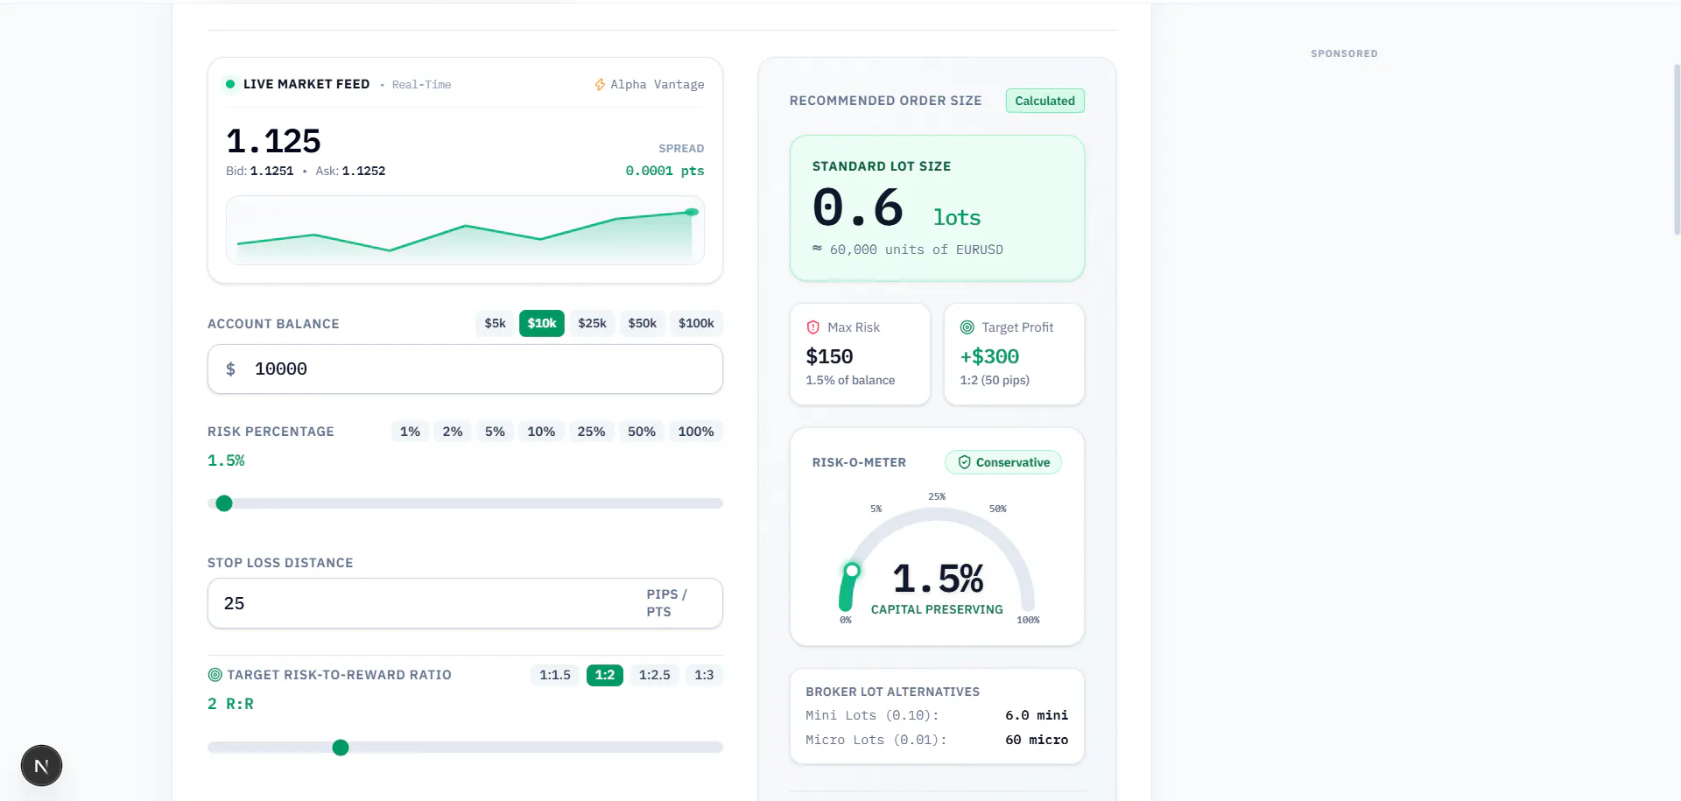
Task: Click the 0.6 lots value
Action: click(x=897, y=208)
